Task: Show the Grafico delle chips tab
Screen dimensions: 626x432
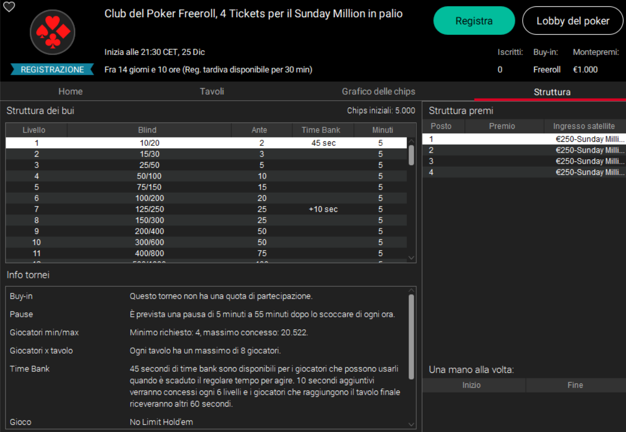Action: (378, 91)
